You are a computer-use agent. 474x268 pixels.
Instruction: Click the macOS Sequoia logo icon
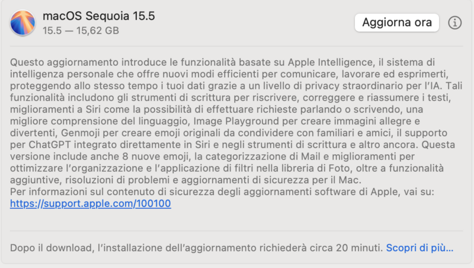click(23, 23)
